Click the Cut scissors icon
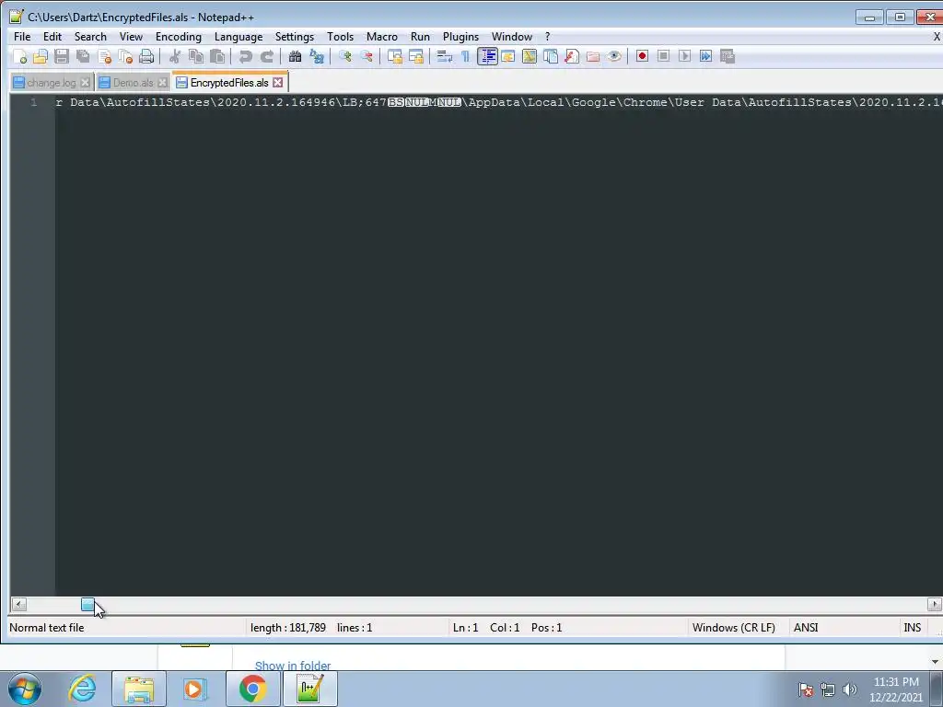This screenshot has width=943, height=707. click(x=174, y=56)
